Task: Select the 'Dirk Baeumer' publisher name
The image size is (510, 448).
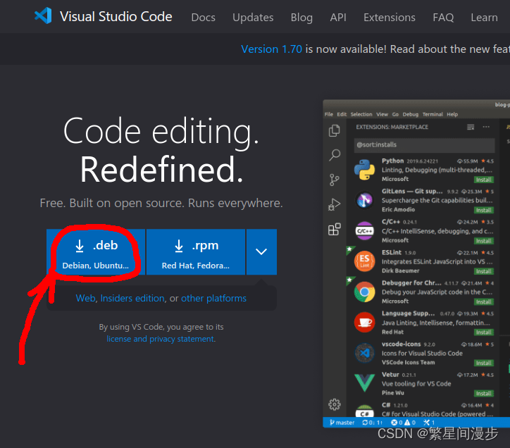Action: (x=400, y=270)
